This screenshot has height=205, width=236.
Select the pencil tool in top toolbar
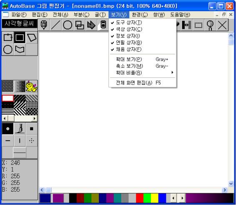pyautogui.click(x=44, y=25)
